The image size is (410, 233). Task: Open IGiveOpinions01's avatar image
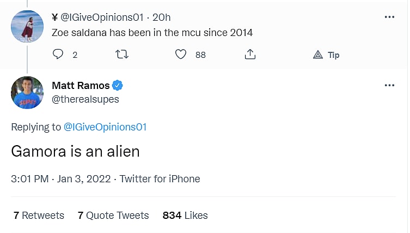tap(27, 26)
